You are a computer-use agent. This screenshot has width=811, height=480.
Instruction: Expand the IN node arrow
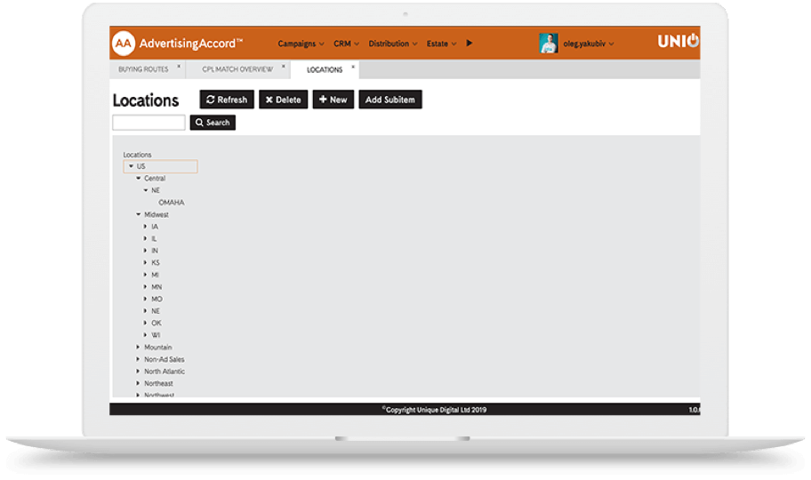[x=145, y=251]
